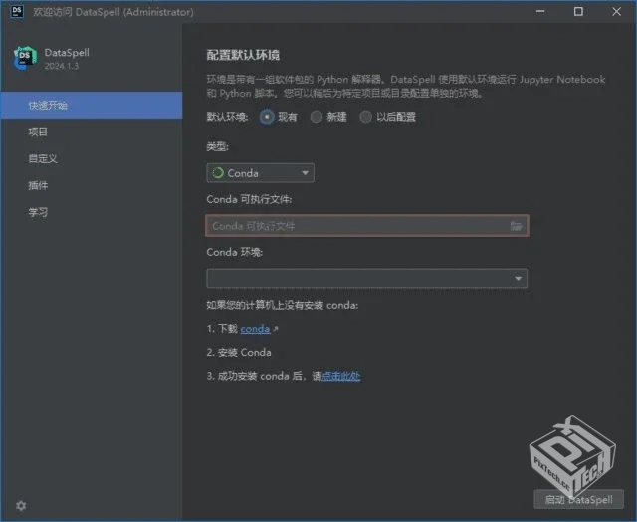This screenshot has height=522, width=637.
Task: Click the 配置默认环境 heading
Action: tap(243, 55)
